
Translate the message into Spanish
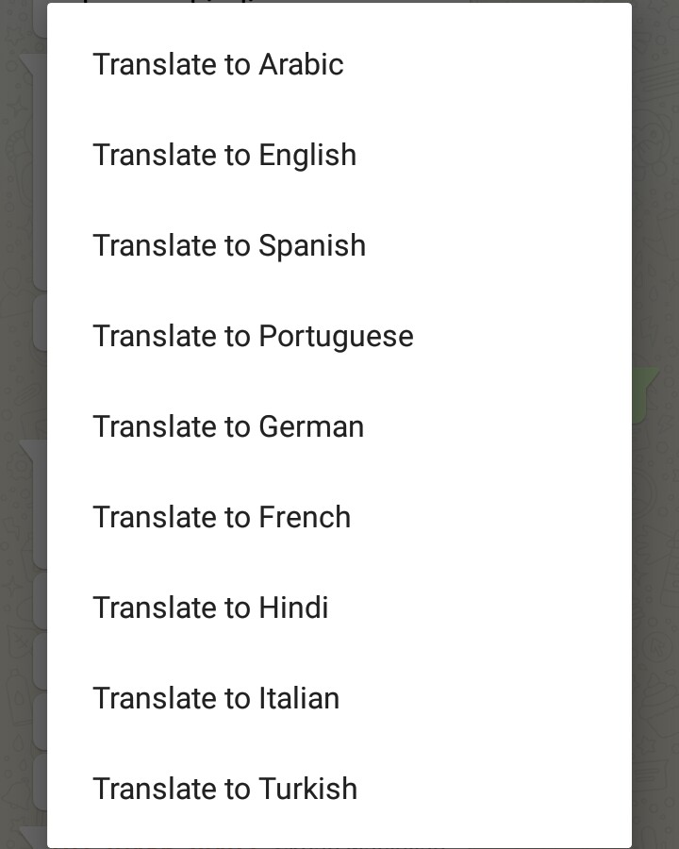(x=339, y=245)
